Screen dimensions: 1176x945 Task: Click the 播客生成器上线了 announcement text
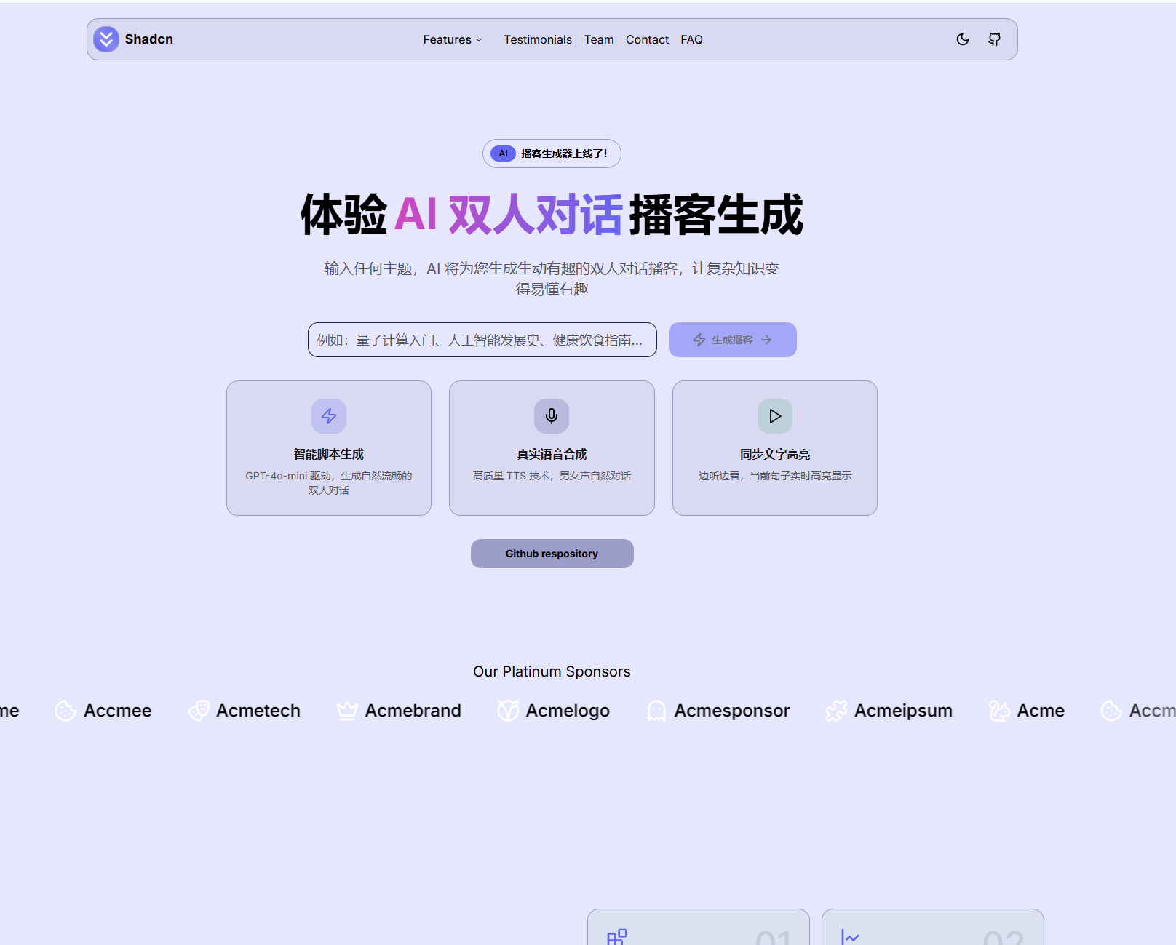click(564, 153)
